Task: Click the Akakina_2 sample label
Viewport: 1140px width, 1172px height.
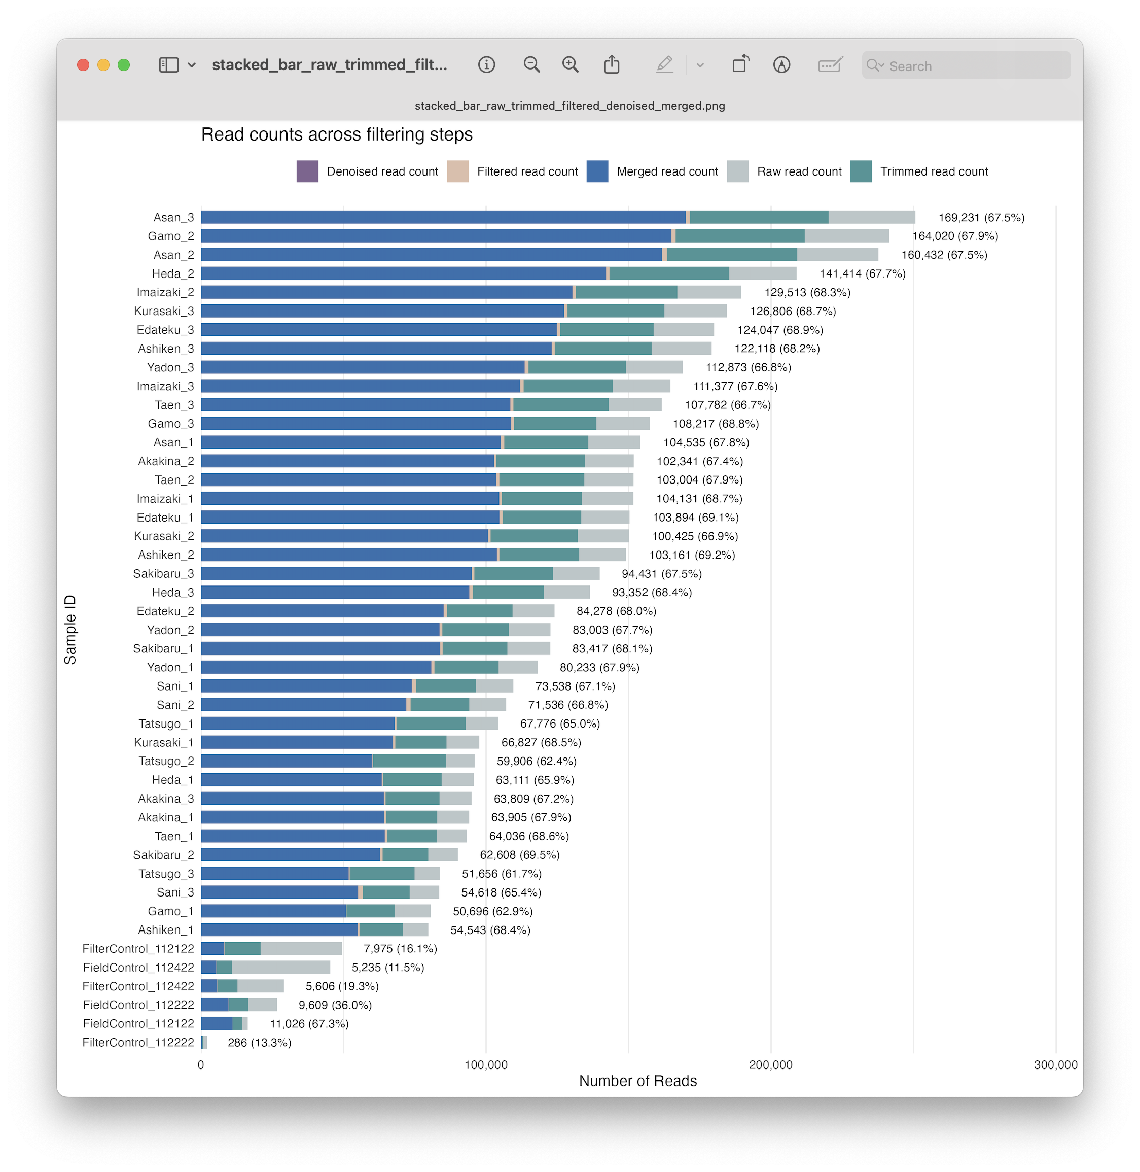Action: 166,461
